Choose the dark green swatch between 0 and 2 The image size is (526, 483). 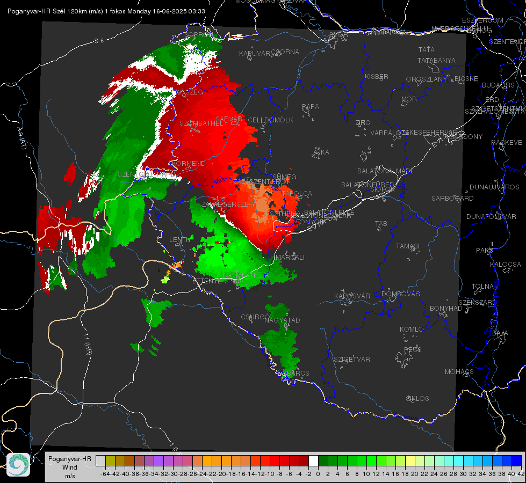coord(323,460)
